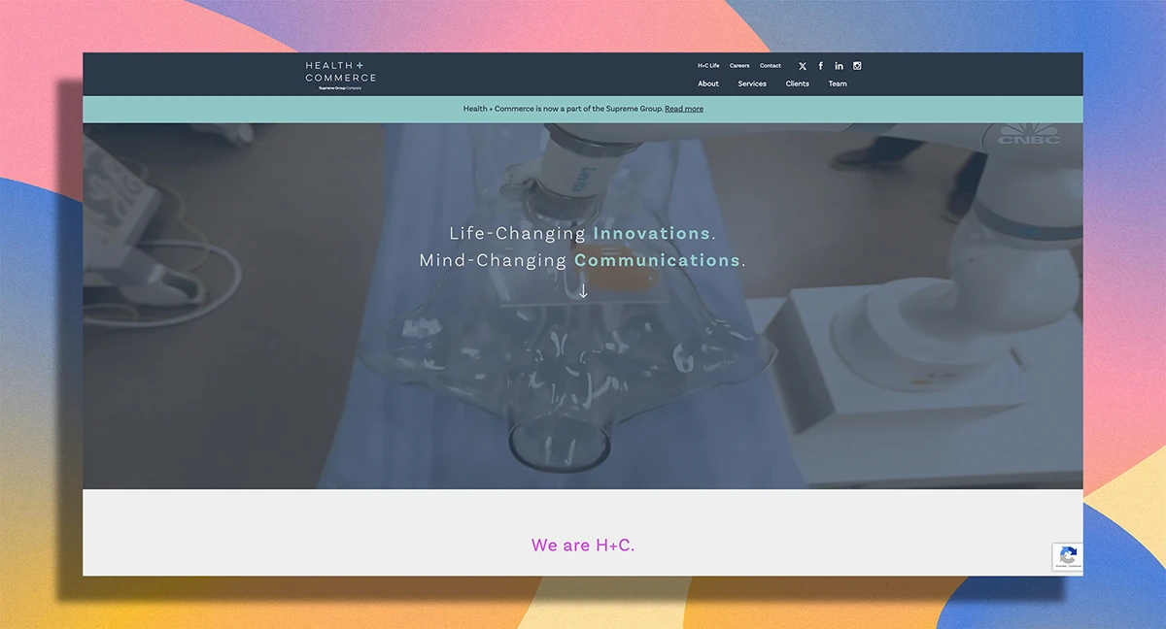Visit the Careers page link
The width and height of the screenshot is (1166, 629).
739,66
